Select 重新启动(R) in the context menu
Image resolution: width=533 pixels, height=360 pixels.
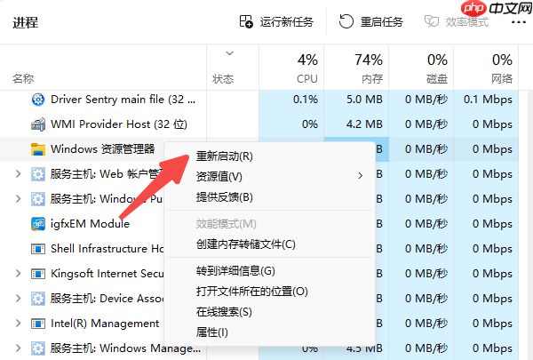point(224,156)
